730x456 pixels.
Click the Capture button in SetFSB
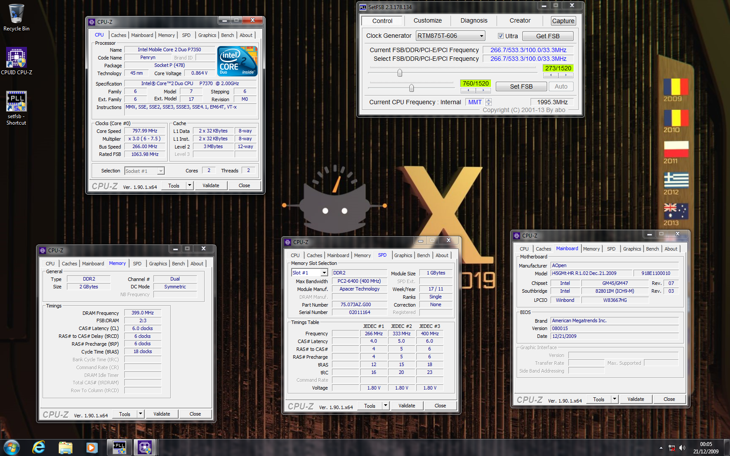tap(563, 21)
